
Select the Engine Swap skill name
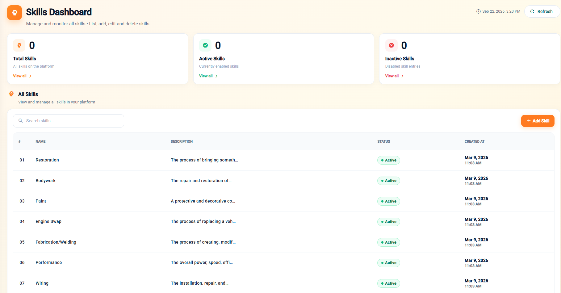tap(48, 221)
